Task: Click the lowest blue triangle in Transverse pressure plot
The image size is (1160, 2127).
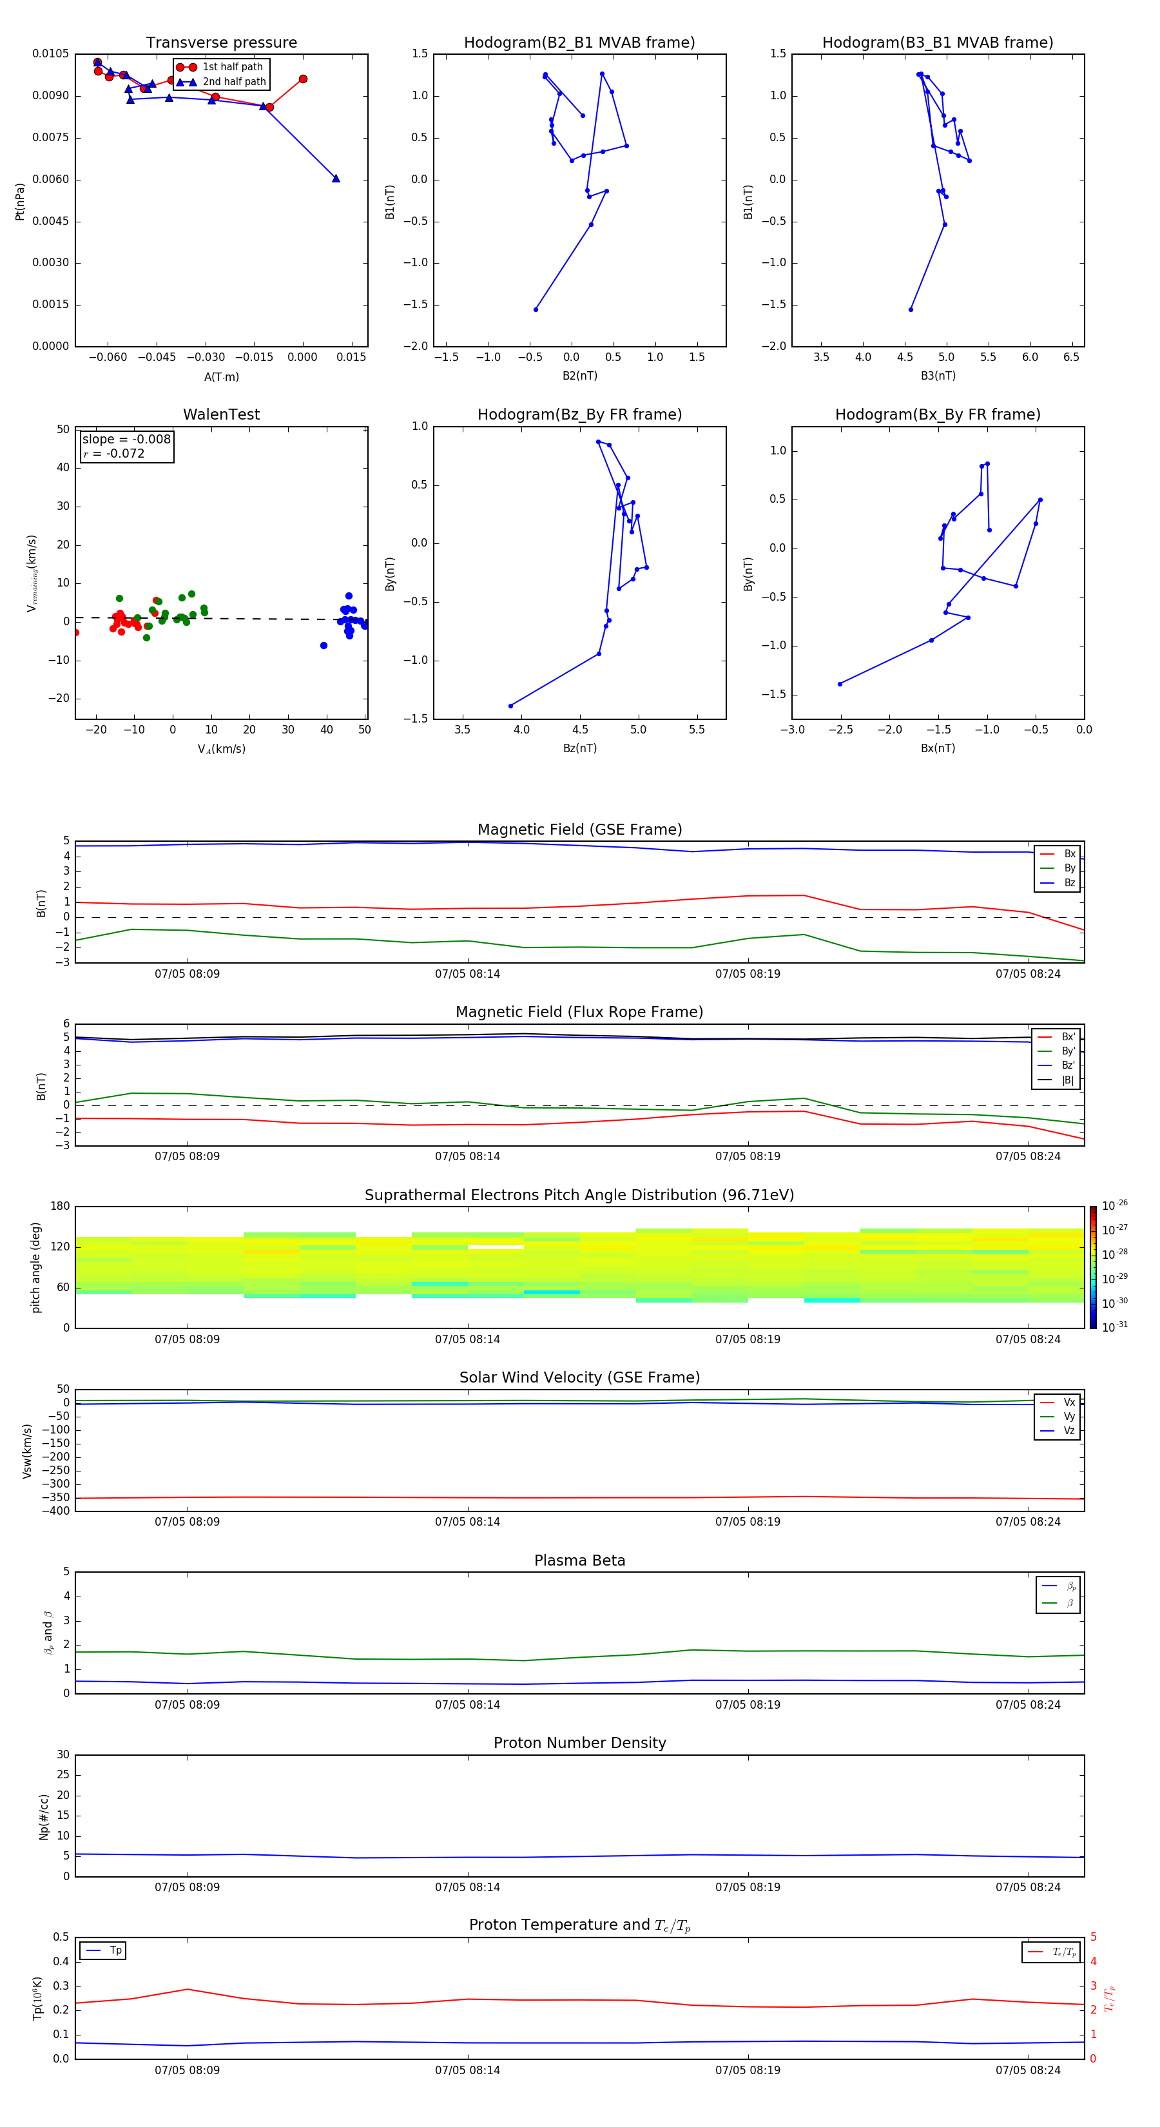Action: [x=336, y=179]
